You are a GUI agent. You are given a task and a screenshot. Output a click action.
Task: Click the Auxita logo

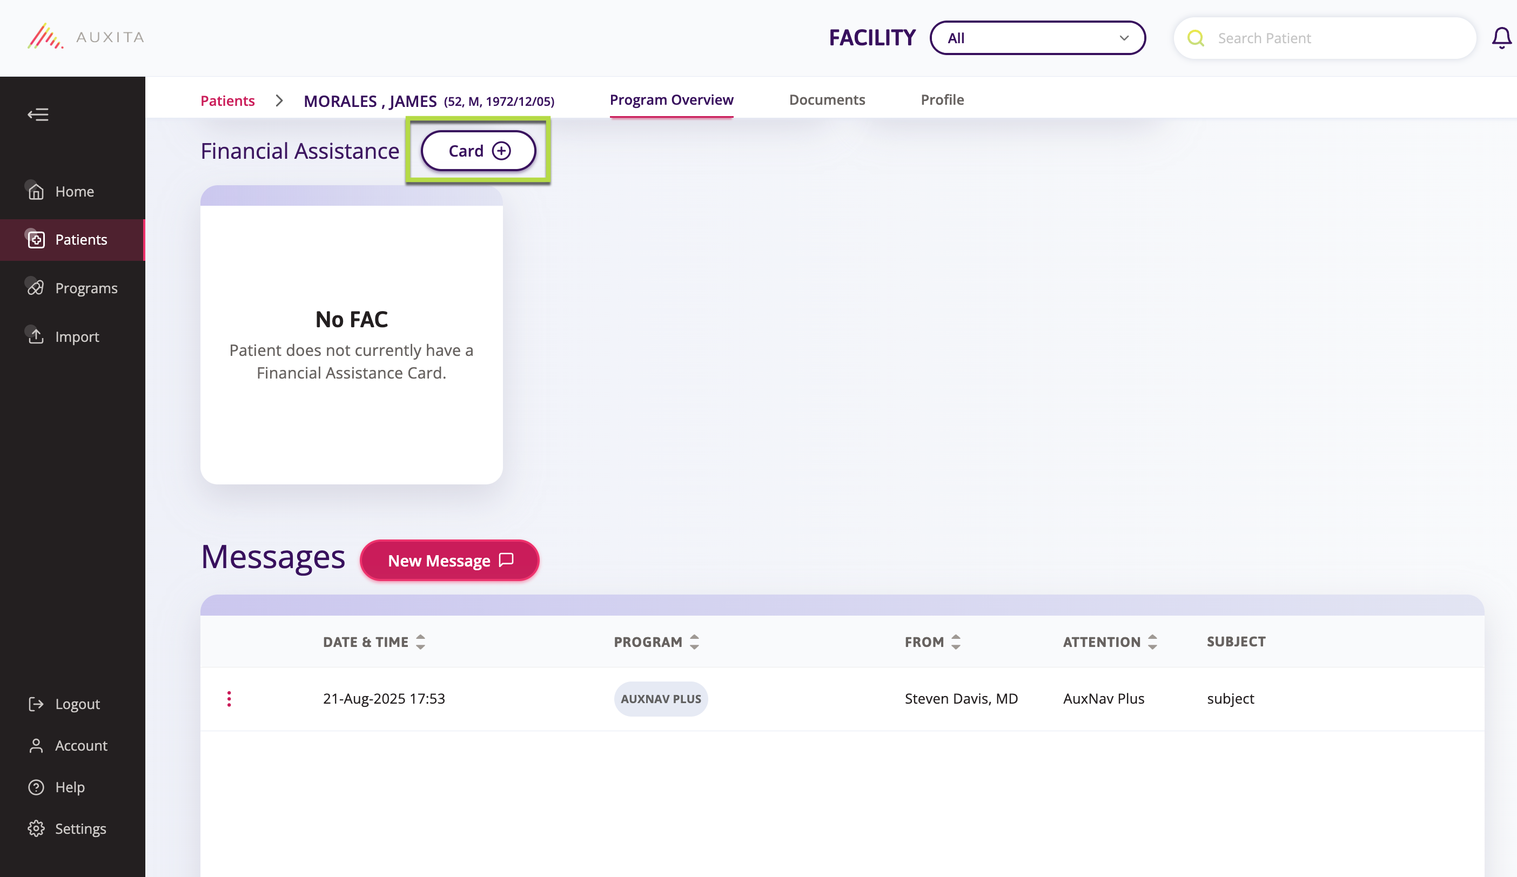(x=85, y=37)
